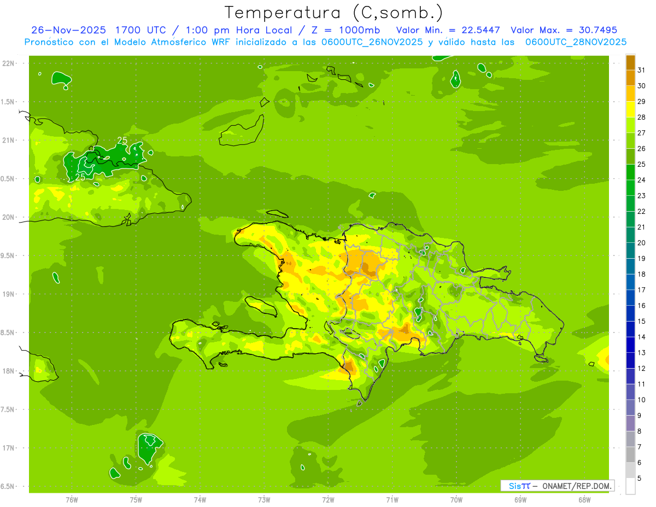Screen dimensions: 656x507
Task: Click the '72W' longitude axis label
Action: pos(328,500)
